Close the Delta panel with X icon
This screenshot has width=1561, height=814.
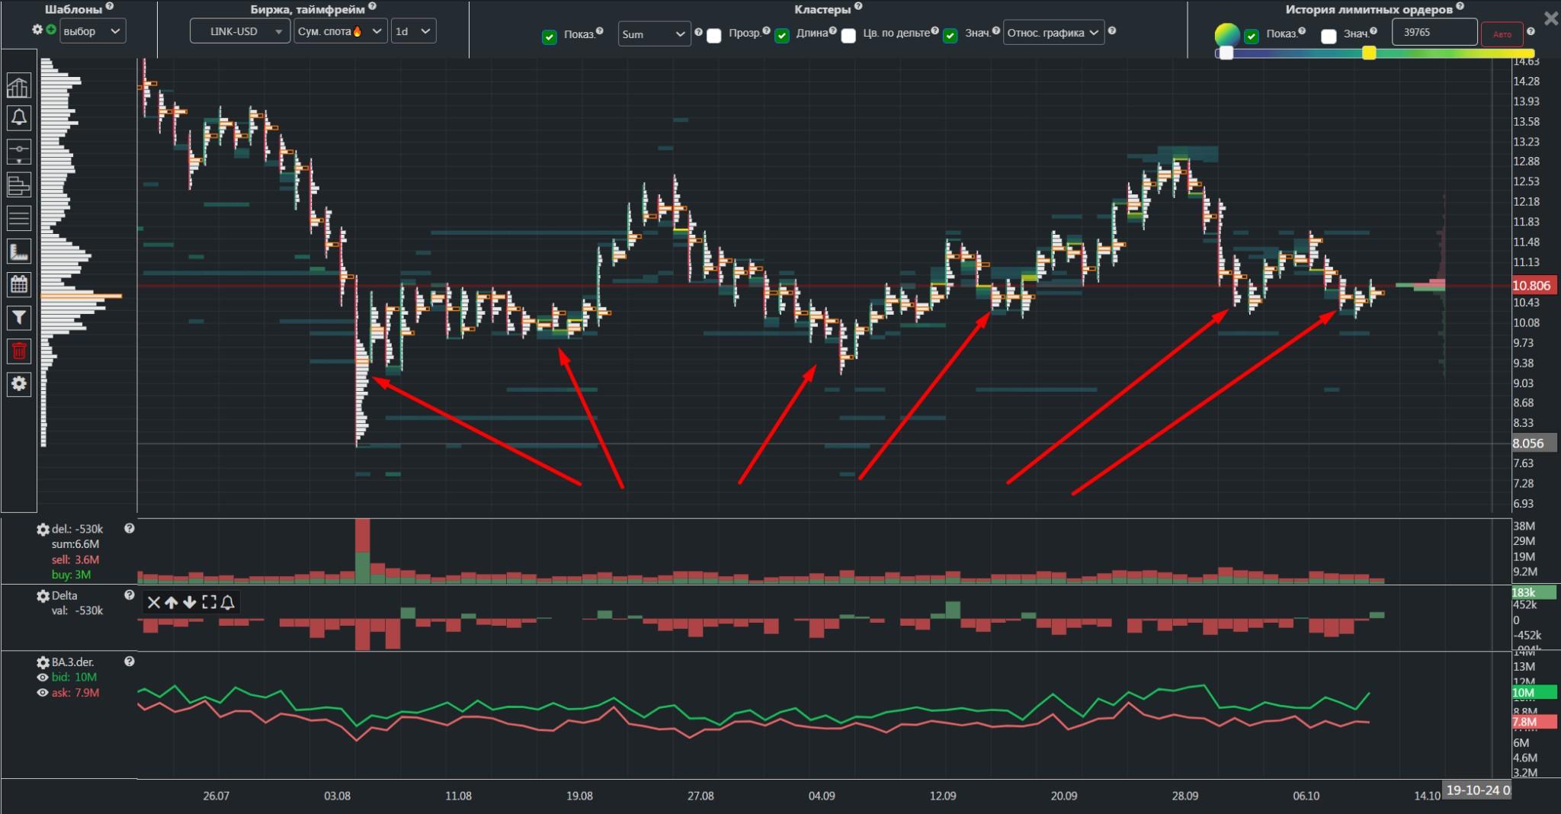153,603
